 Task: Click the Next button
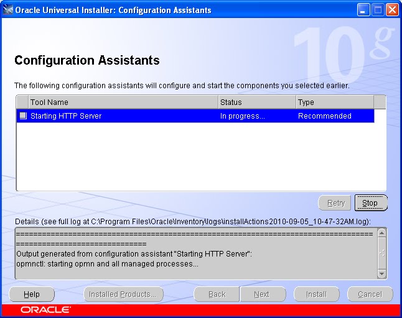point(263,294)
